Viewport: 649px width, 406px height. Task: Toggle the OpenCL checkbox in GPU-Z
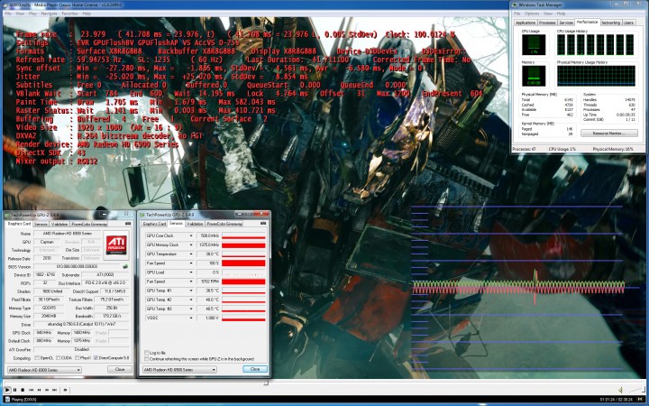click(37, 357)
